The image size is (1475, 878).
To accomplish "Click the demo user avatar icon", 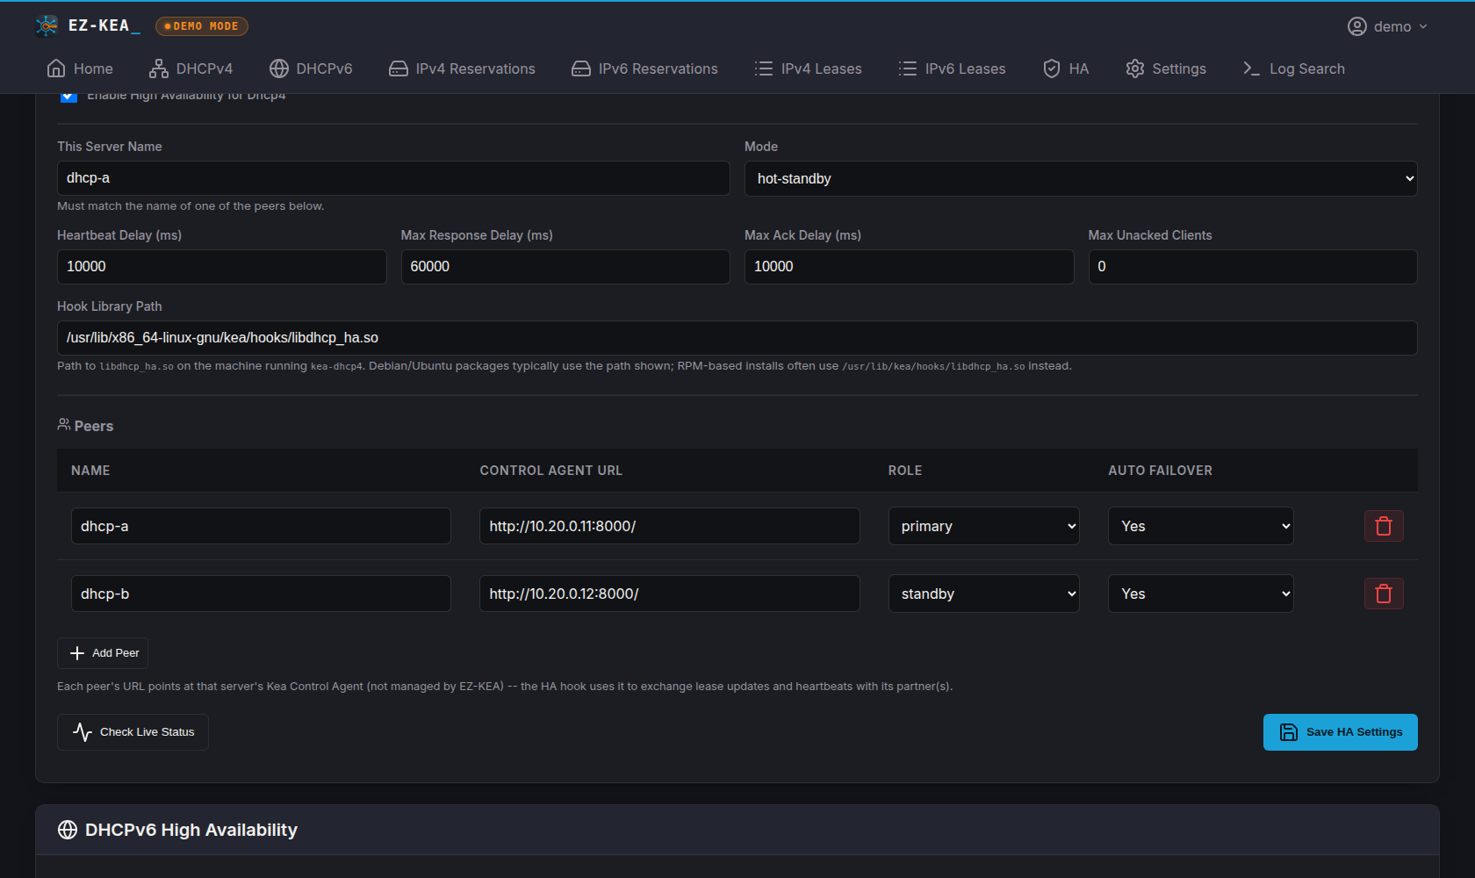I will [1357, 26].
